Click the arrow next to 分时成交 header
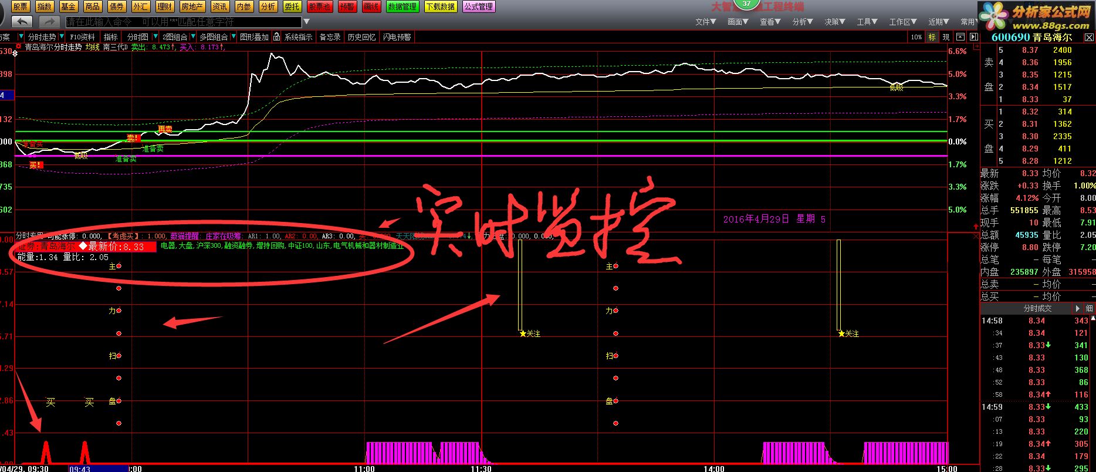Image resolution: width=1096 pixels, height=472 pixels. 1078,308
